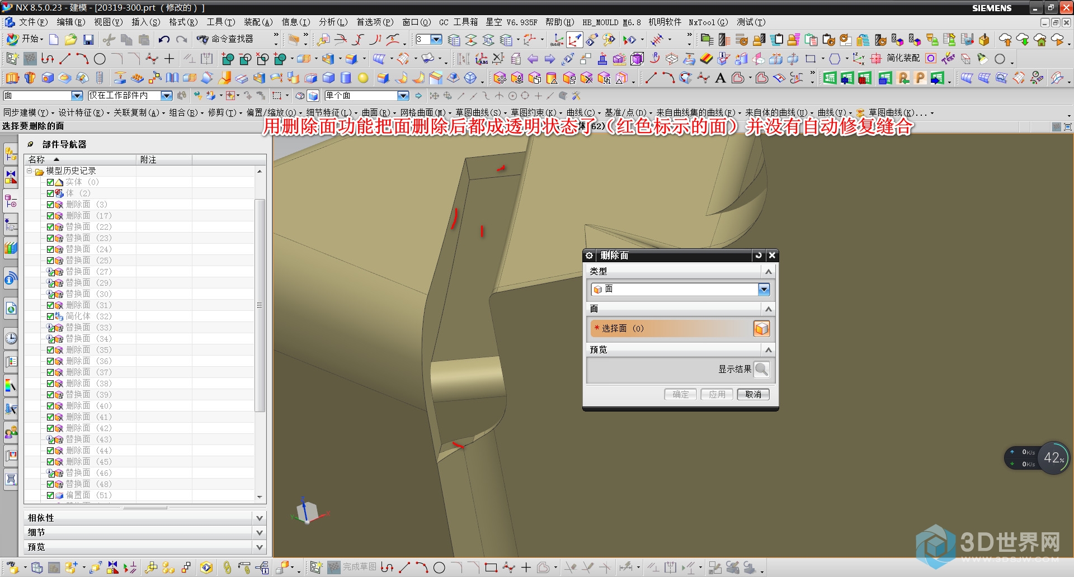Click the 取消 button in dialog

[753, 394]
